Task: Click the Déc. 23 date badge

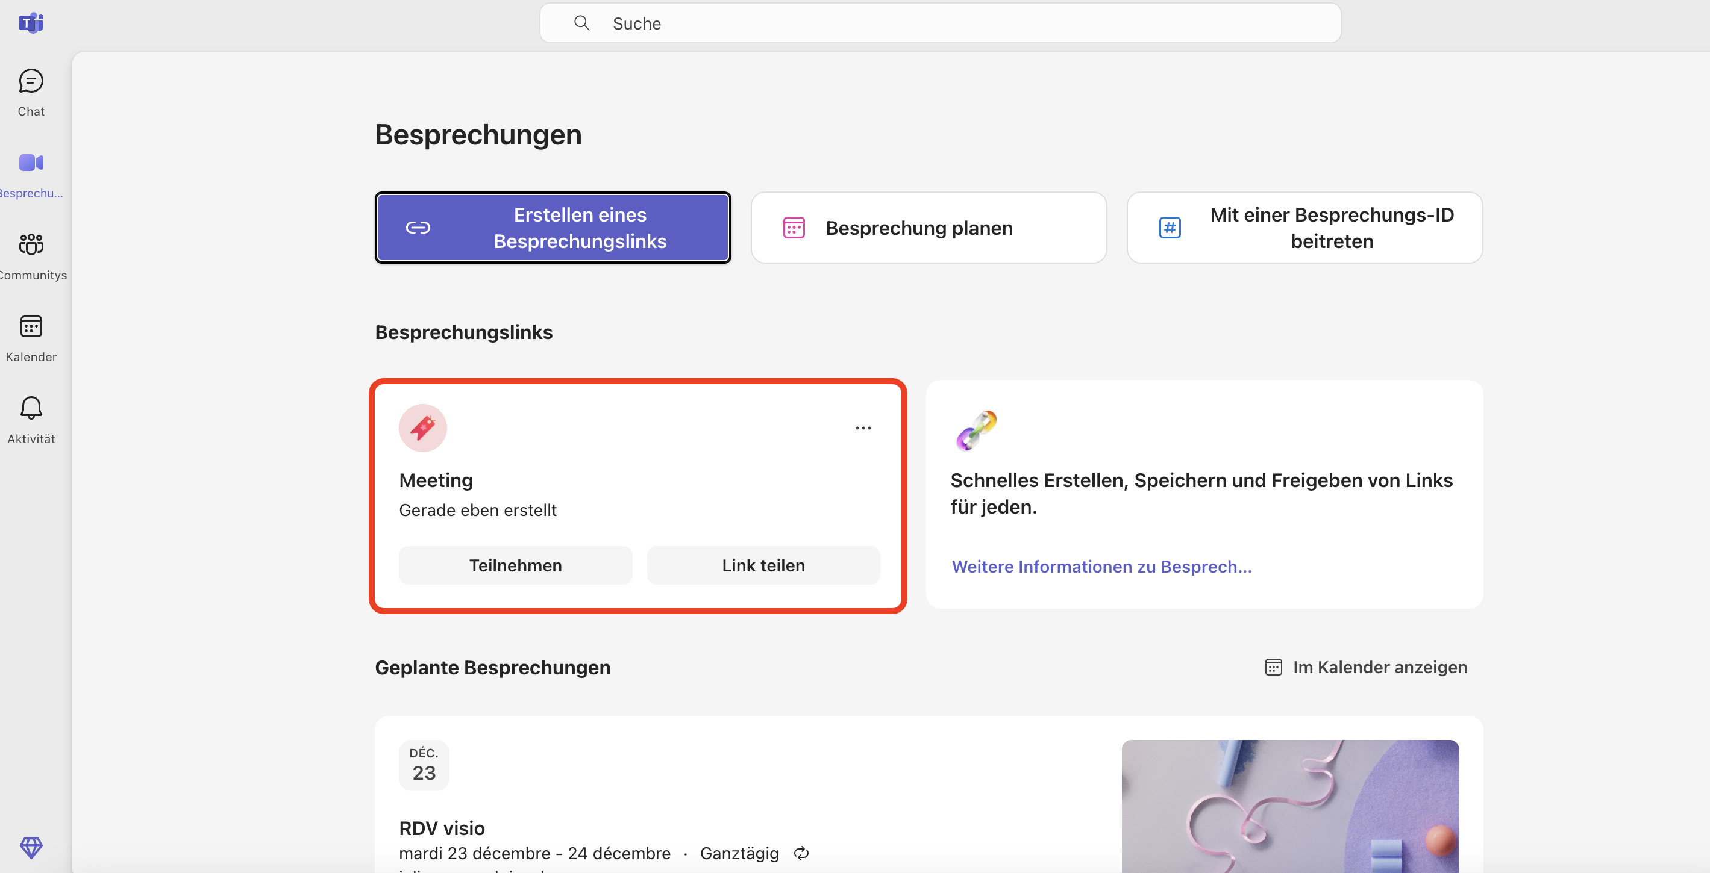Action: (x=424, y=764)
